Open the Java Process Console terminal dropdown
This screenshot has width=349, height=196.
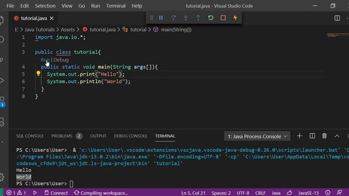[257, 136]
